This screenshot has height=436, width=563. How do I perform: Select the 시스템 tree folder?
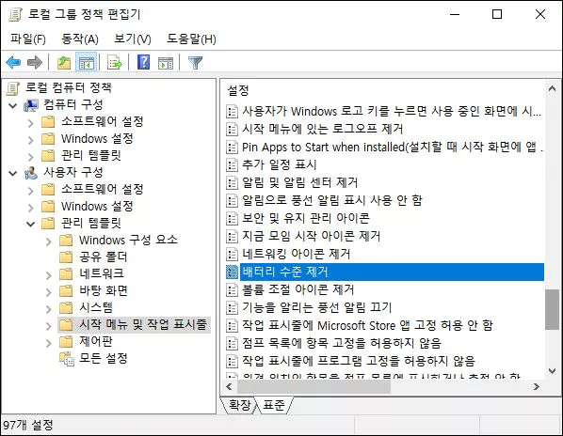point(96,307)
